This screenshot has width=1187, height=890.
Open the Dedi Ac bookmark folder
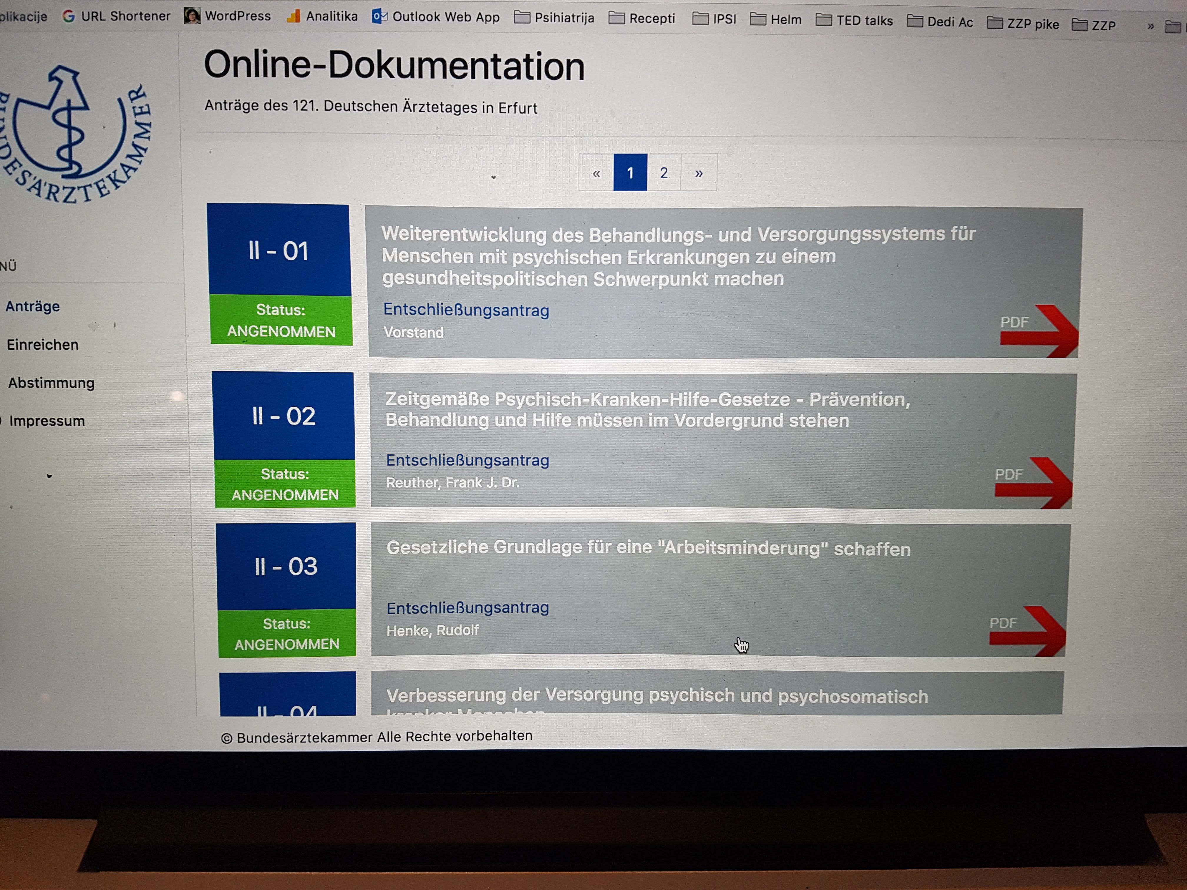(x=940, y=22)
